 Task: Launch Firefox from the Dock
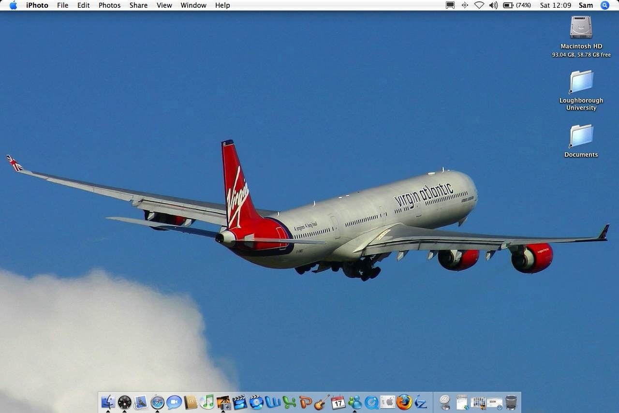tap(404, 402)
